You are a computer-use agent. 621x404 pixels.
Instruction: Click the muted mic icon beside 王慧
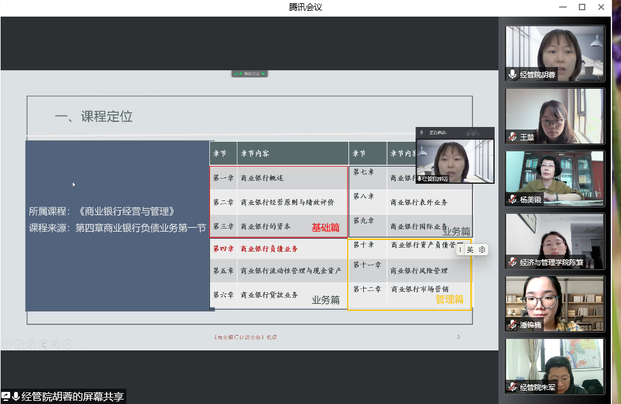click(x=512, y=137)
